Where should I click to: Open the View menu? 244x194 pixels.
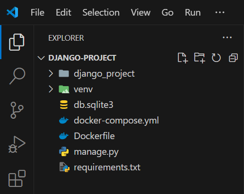point(141,12)
